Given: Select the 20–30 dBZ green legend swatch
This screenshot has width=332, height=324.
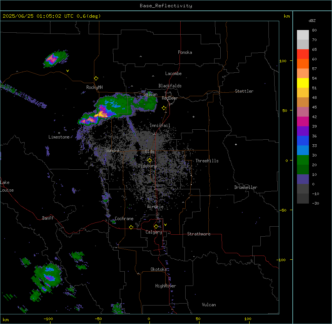Looking at the screenshot, I should (x=303, y=160).
